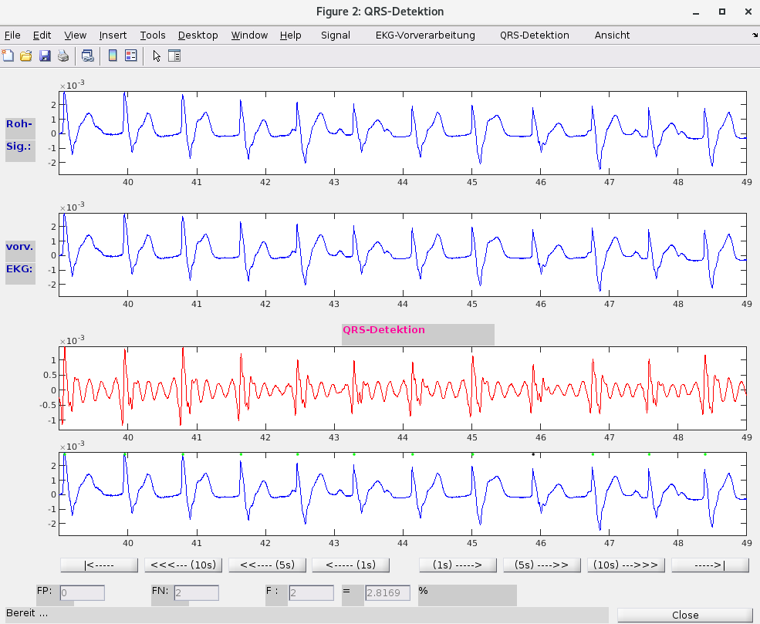Open the Ansicht menu
This screenshot has height=624, width=760.
tap(612, 35)
